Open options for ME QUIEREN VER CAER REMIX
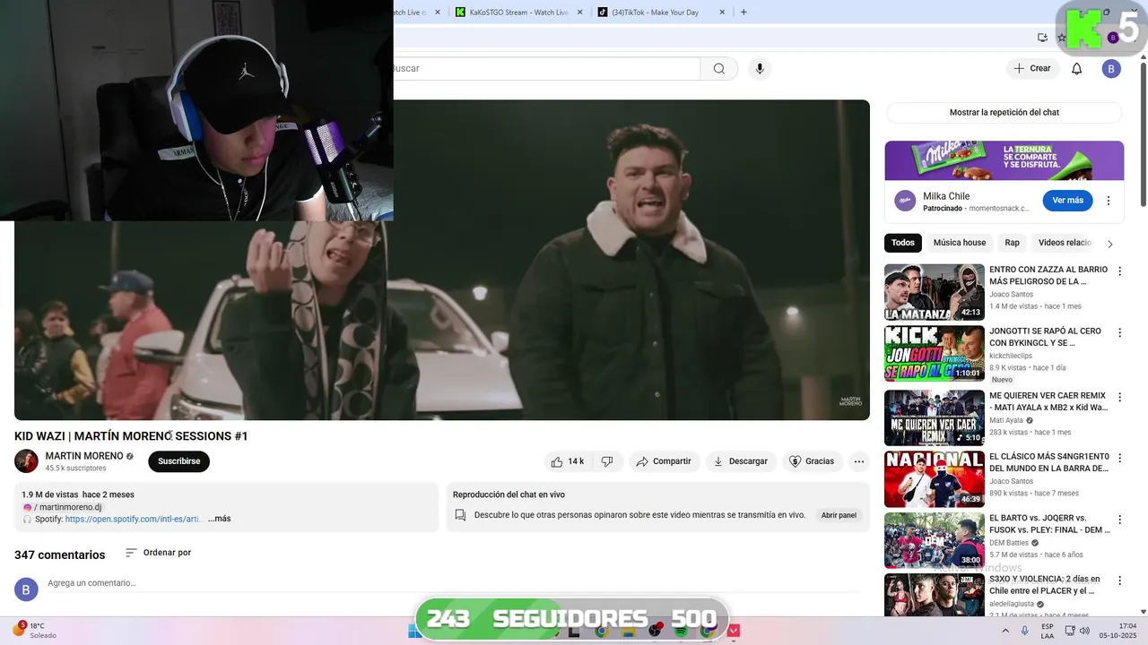 pyautogui.click(x=1119, y=397)
